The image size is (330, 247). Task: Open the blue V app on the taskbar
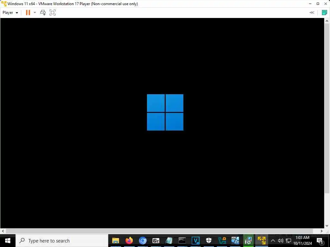[196, 241]
